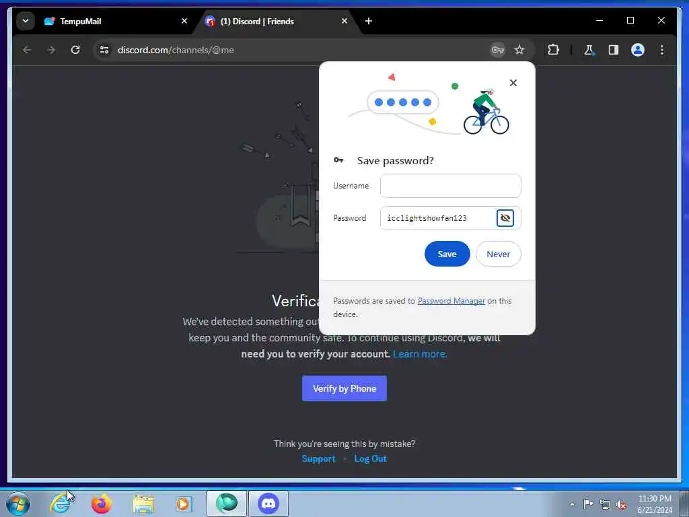Go forward to next page
This screenshot has height=517, width=689.
(51, 50)
